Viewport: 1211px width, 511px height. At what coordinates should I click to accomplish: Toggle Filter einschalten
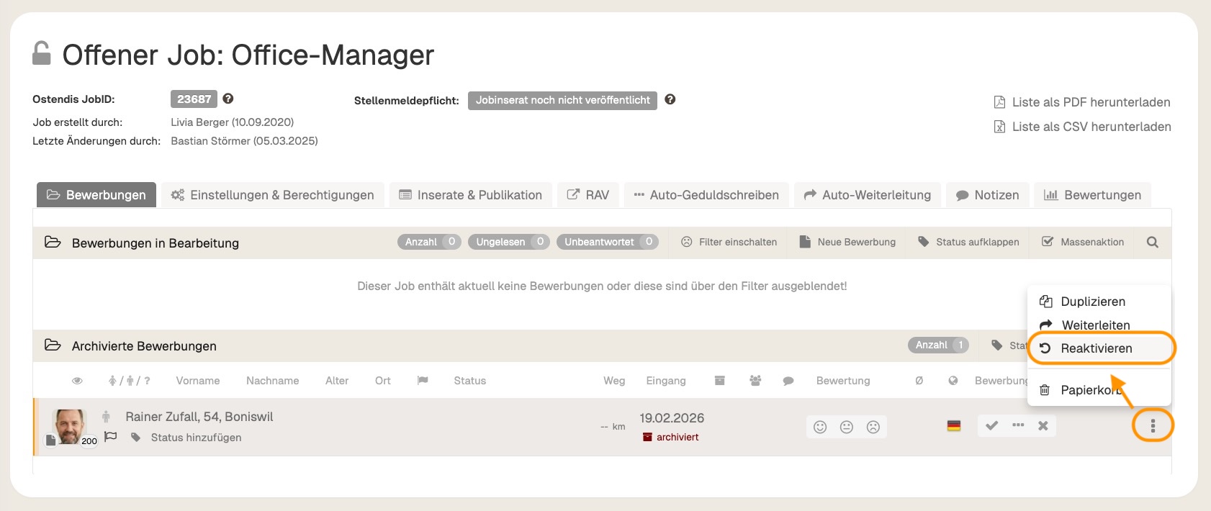point(729,243)
